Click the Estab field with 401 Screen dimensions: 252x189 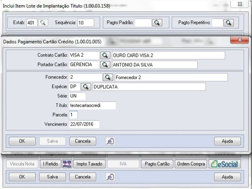32,23
